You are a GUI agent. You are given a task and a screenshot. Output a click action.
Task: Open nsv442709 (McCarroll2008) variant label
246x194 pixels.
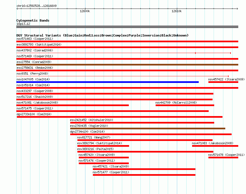pos(176,103)
